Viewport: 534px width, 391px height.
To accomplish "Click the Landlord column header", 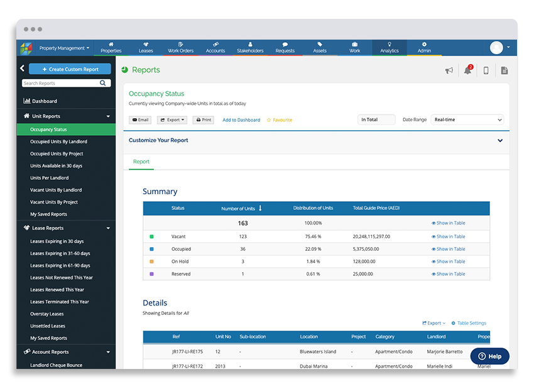I will (x=436, y=336).
